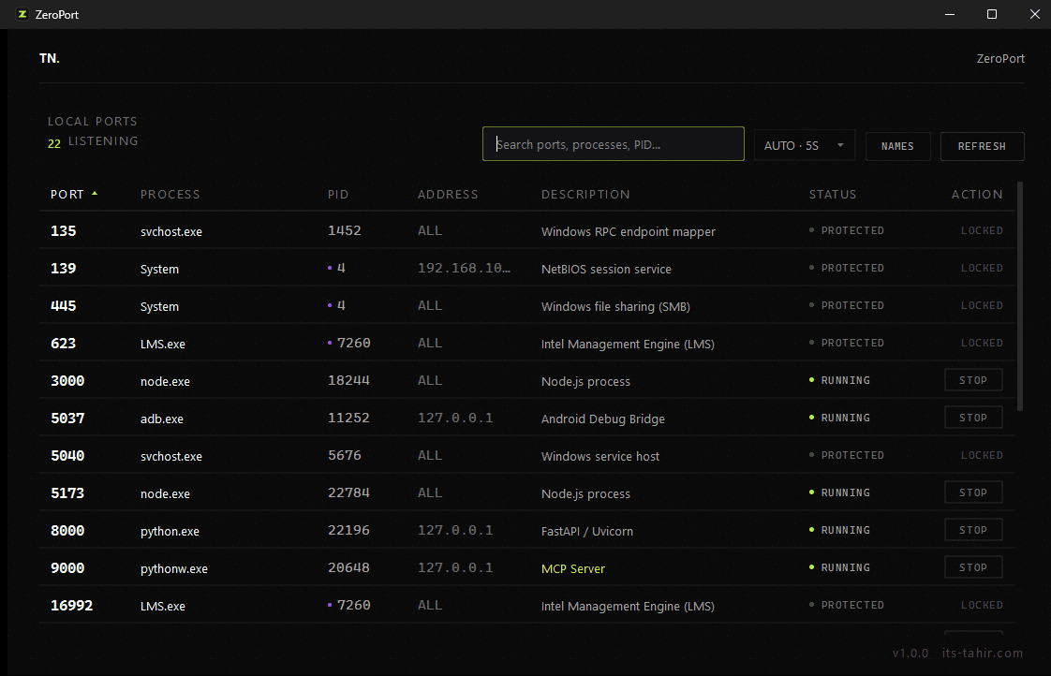Click the pythonw.exe process name
The image size is (1051, 676).
click(x=173, y=569)
